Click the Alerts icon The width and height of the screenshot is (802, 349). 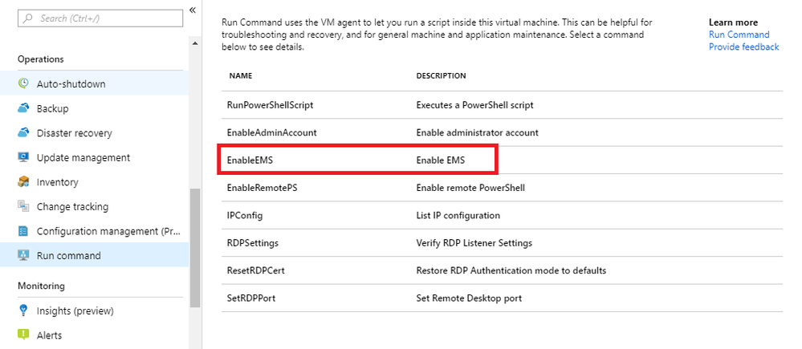point(23,335)
